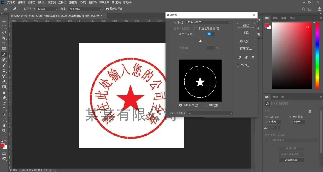Select the Brush tool
Screen dimensions: 323x172
coord(4,65)
